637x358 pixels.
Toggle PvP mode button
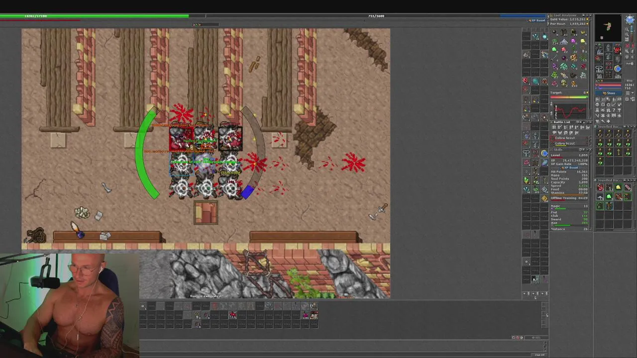[630, 64]
